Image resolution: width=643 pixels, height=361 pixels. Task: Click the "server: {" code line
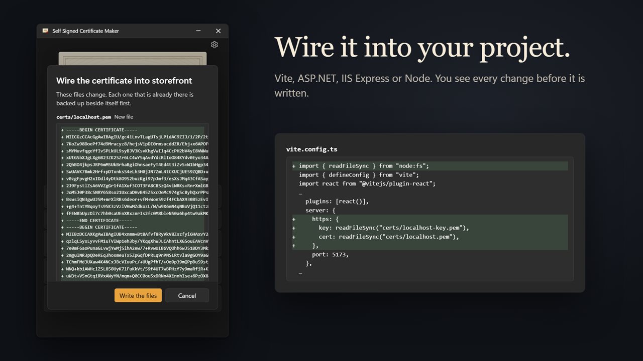(430, 211)
